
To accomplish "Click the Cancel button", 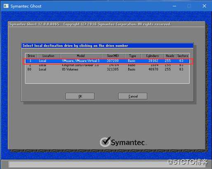I will (133, 96).
